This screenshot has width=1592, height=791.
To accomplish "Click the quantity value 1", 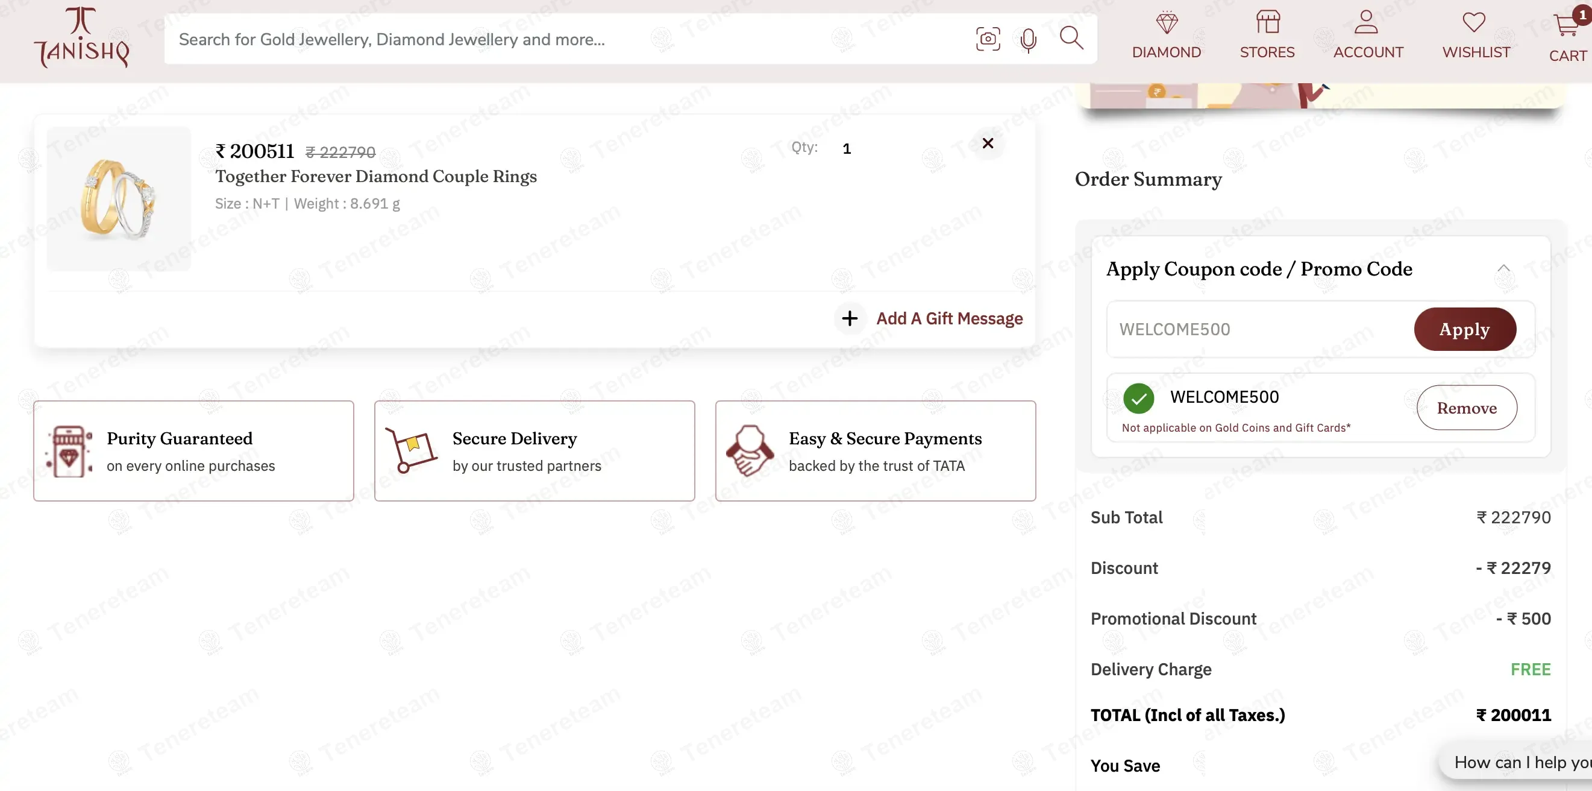I will [x=847, y=149].
